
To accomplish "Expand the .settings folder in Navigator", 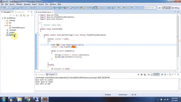I will [5, 20].
